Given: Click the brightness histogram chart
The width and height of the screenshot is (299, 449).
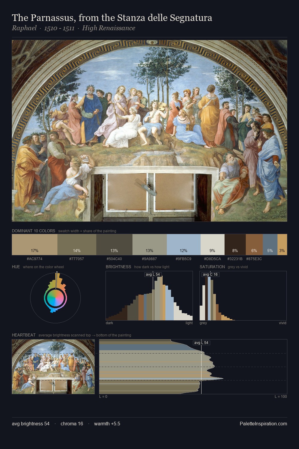Looking at the screenshot, I should [149, 296].
